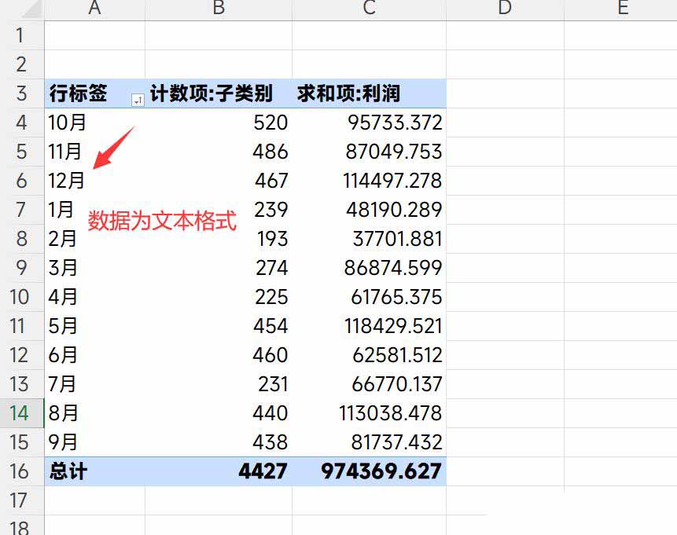Select column header D
The height and width of the screenshot is (535, 677).
[x=502, y=9]
